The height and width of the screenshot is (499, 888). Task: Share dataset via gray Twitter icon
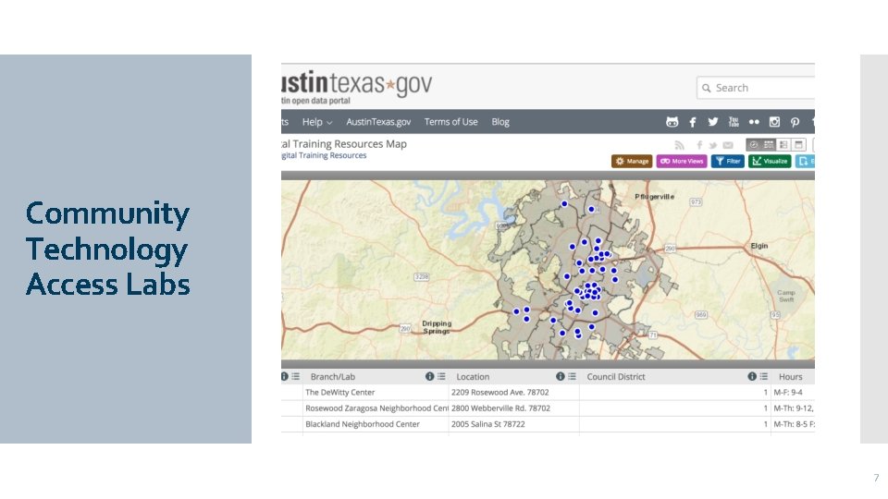(x=713, y=145)
